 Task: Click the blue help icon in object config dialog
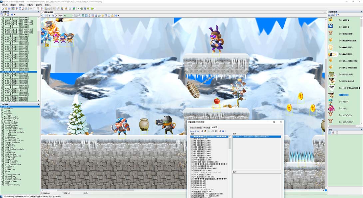pyautogui.click(x=223, y=131)
